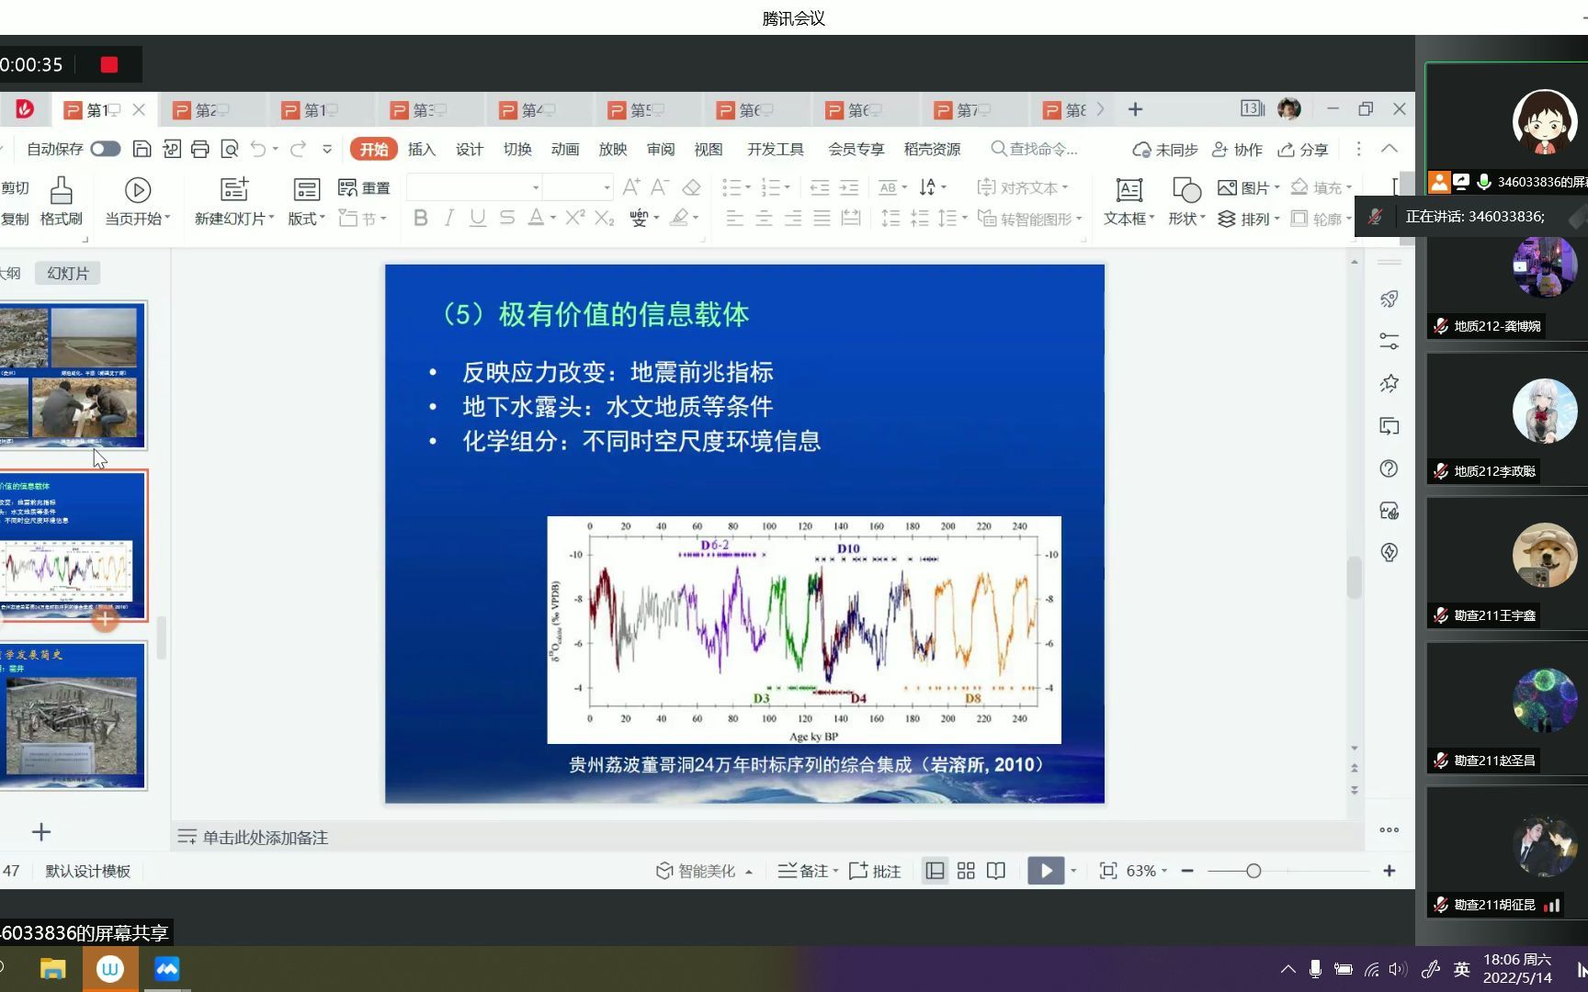Click the Redo arrow icon

298,149
